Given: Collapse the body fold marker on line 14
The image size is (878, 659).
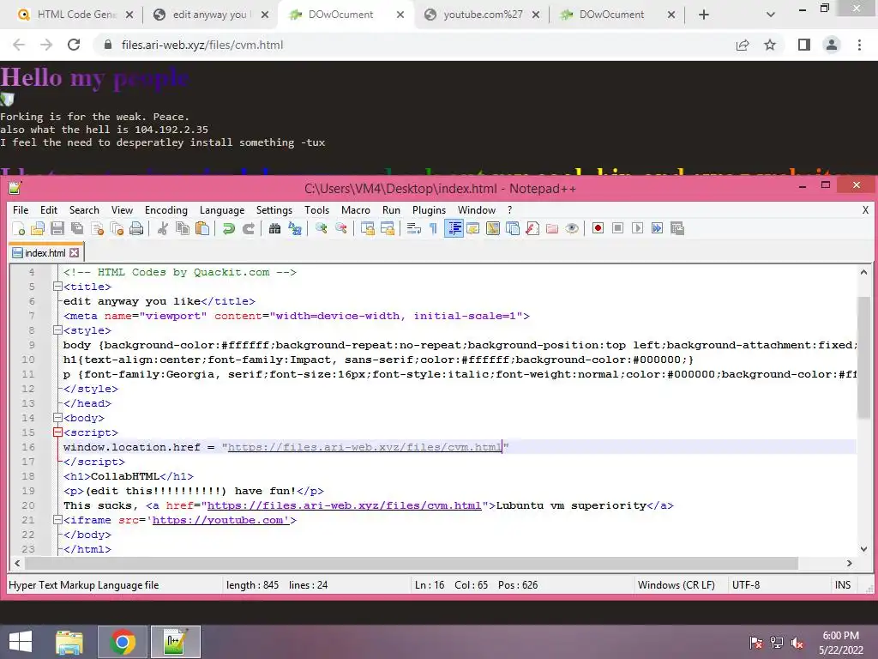Looking at the screenshot, I should [57, 418].
